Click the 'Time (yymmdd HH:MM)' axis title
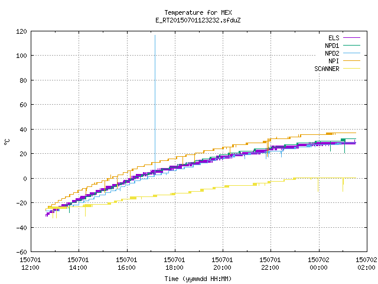Image resolution: width=378 pixels, height=284 pixels. [x=198, y=279]
